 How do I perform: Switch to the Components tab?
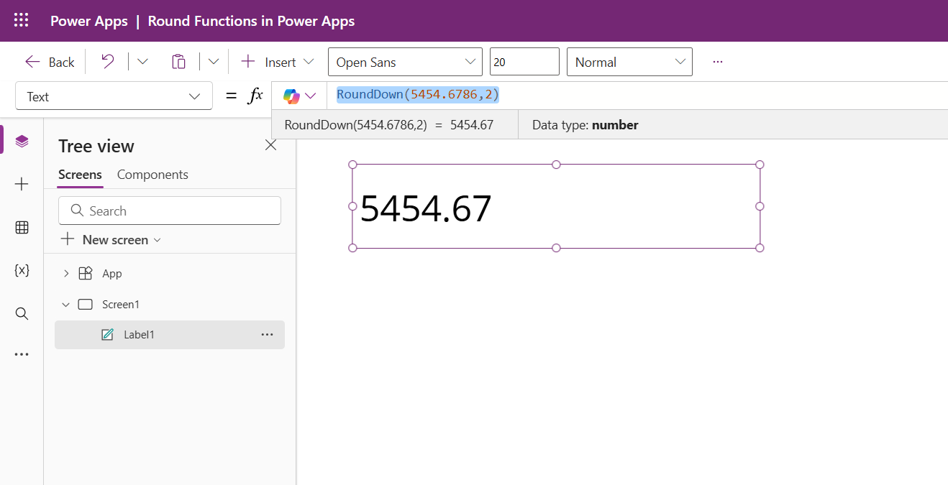(152, 175)
